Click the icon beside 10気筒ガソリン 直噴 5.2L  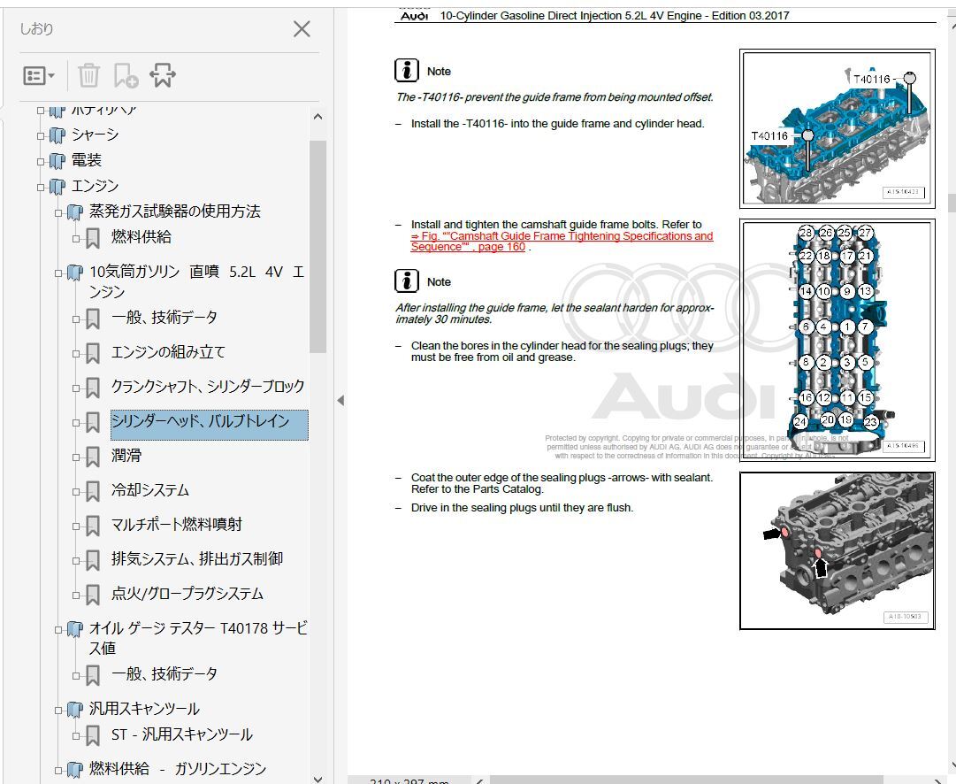pyautogui.click(x=74, y=273)
